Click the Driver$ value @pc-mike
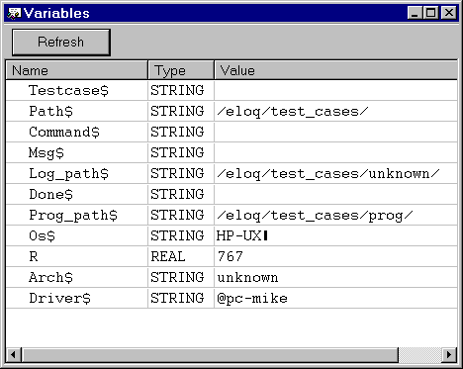The height and width of the screenshot is (369, 463). [x=252, y=298]
